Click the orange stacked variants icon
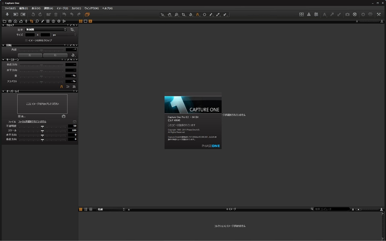 tap(87, 15)
